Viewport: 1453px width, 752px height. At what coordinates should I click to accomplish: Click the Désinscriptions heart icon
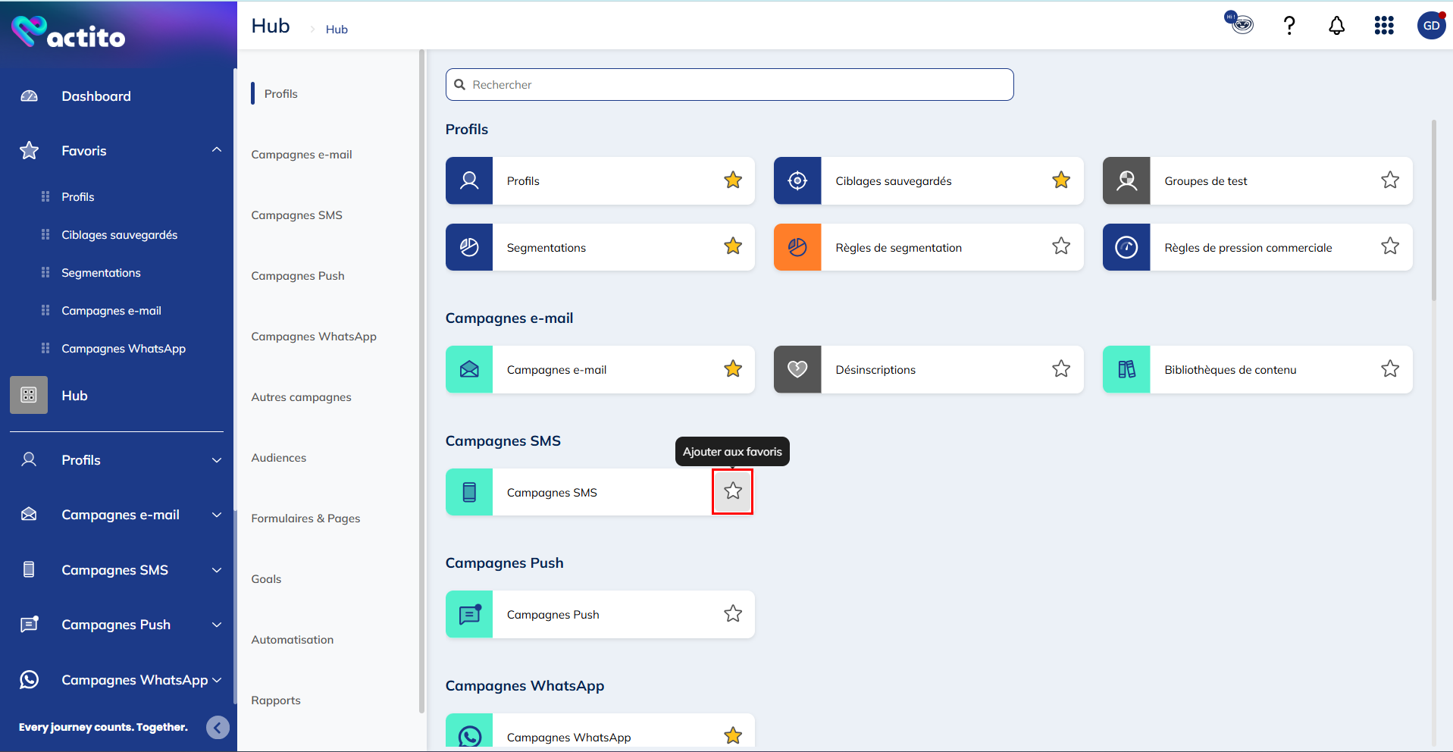point(797,369)
